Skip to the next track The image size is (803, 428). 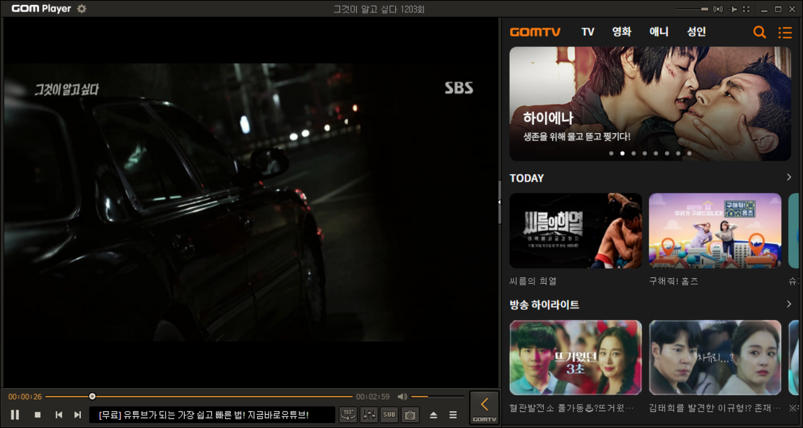[x=78, y=415]
